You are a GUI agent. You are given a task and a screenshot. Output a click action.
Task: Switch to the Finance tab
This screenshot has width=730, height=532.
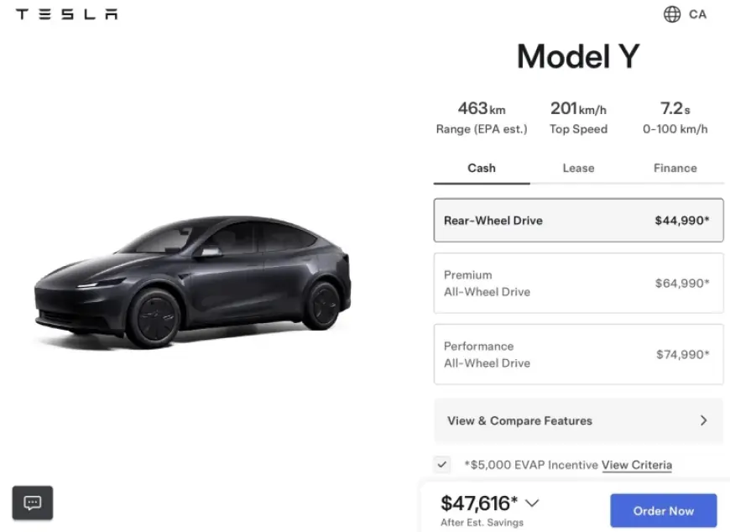675,168
